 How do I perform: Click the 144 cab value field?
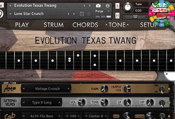point(73,116)
